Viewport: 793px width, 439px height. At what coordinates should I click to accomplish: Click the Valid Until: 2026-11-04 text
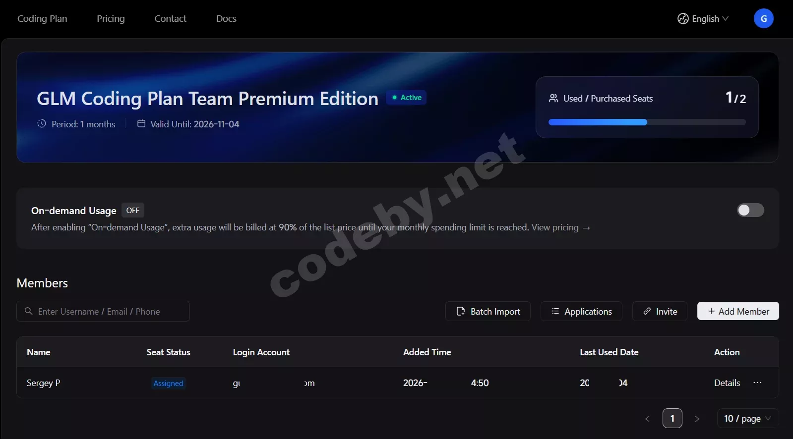click(x=194, y=124)
